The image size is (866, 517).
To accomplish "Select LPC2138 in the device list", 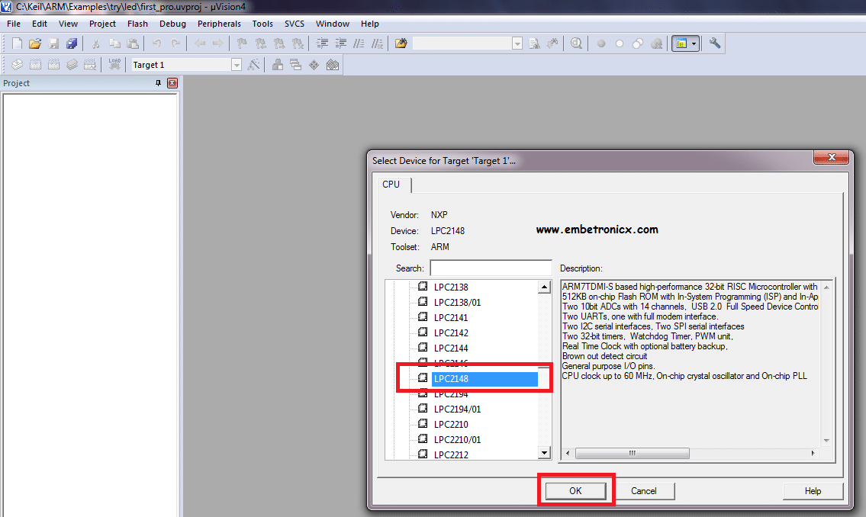I will click(451, 287).
